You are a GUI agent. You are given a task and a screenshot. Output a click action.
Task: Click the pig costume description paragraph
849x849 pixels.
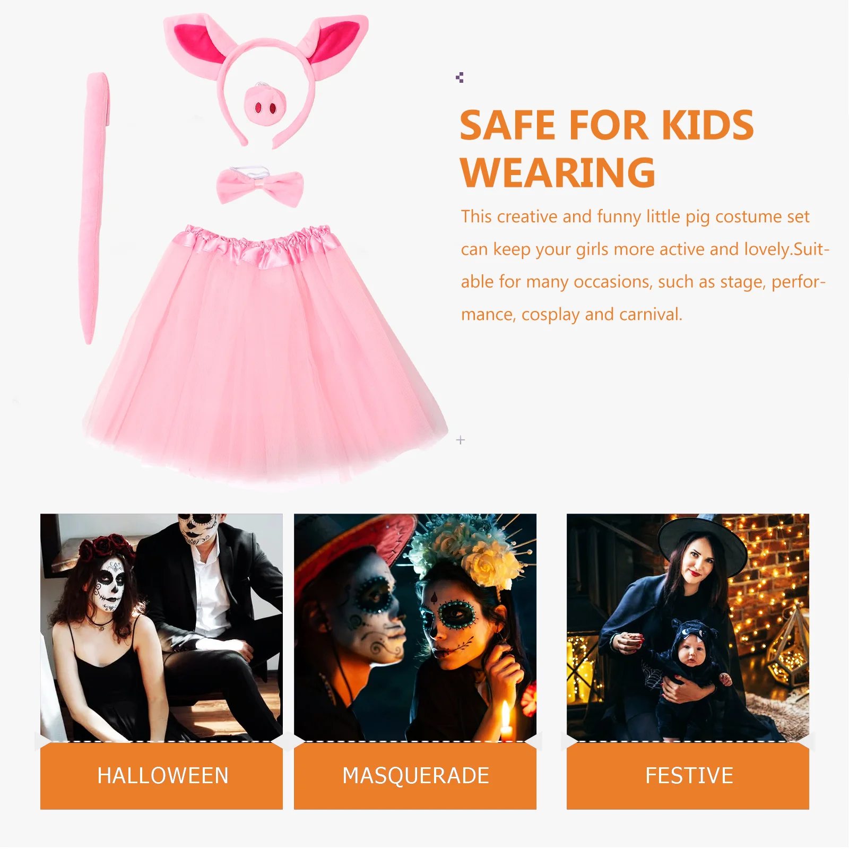(x=645, y=265)
